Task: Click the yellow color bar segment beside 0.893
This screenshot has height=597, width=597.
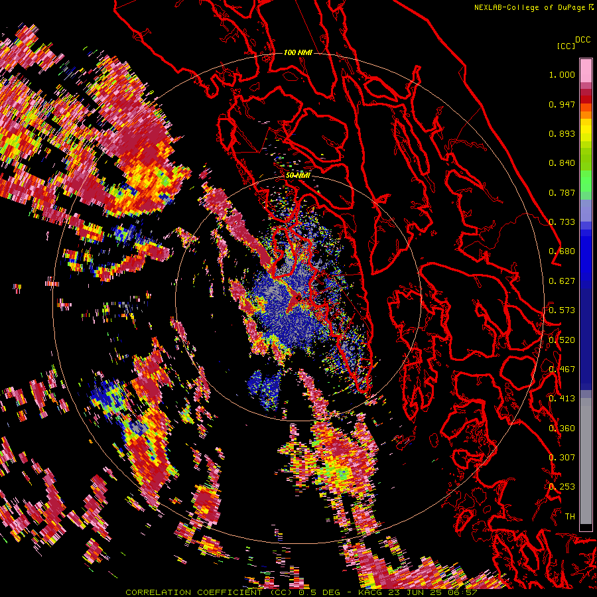Action: pos(586,133)
